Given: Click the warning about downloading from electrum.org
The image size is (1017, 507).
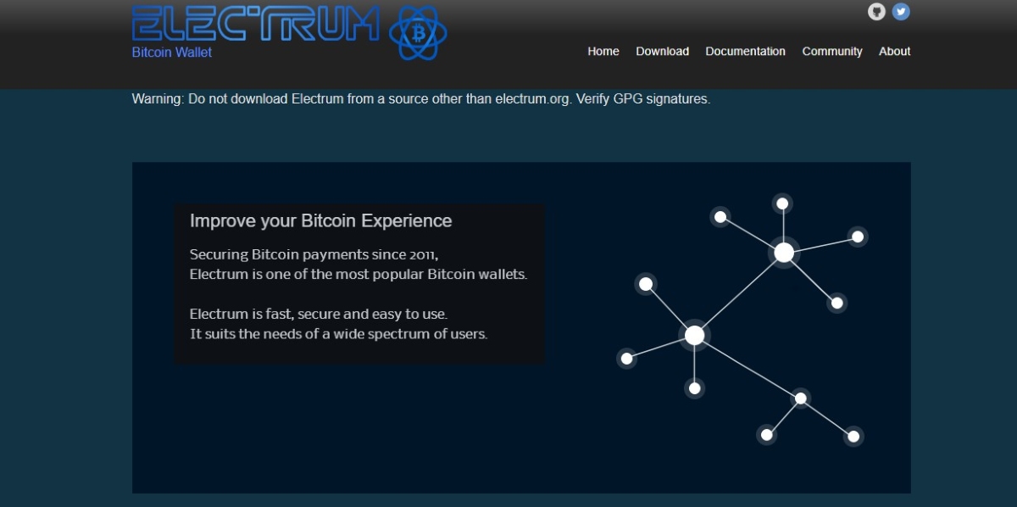Looking at the screenshot, I should pos(421,98).
